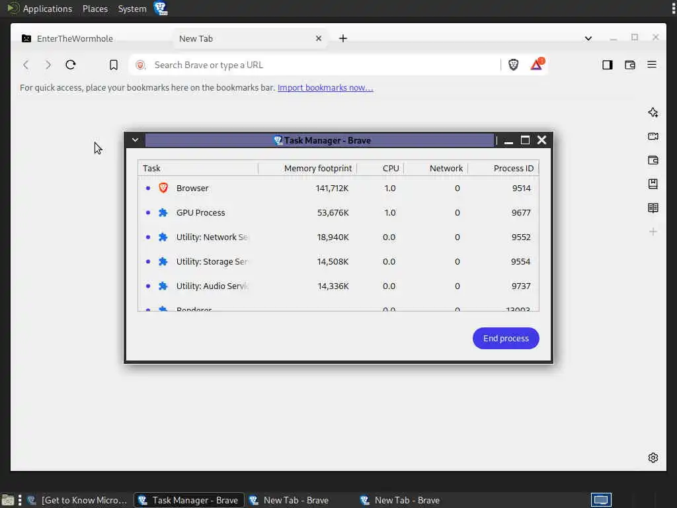The width and height of the screenshot is (677, 508).
Task: Open the hamburger main menu
Action: tap(651, 65)
